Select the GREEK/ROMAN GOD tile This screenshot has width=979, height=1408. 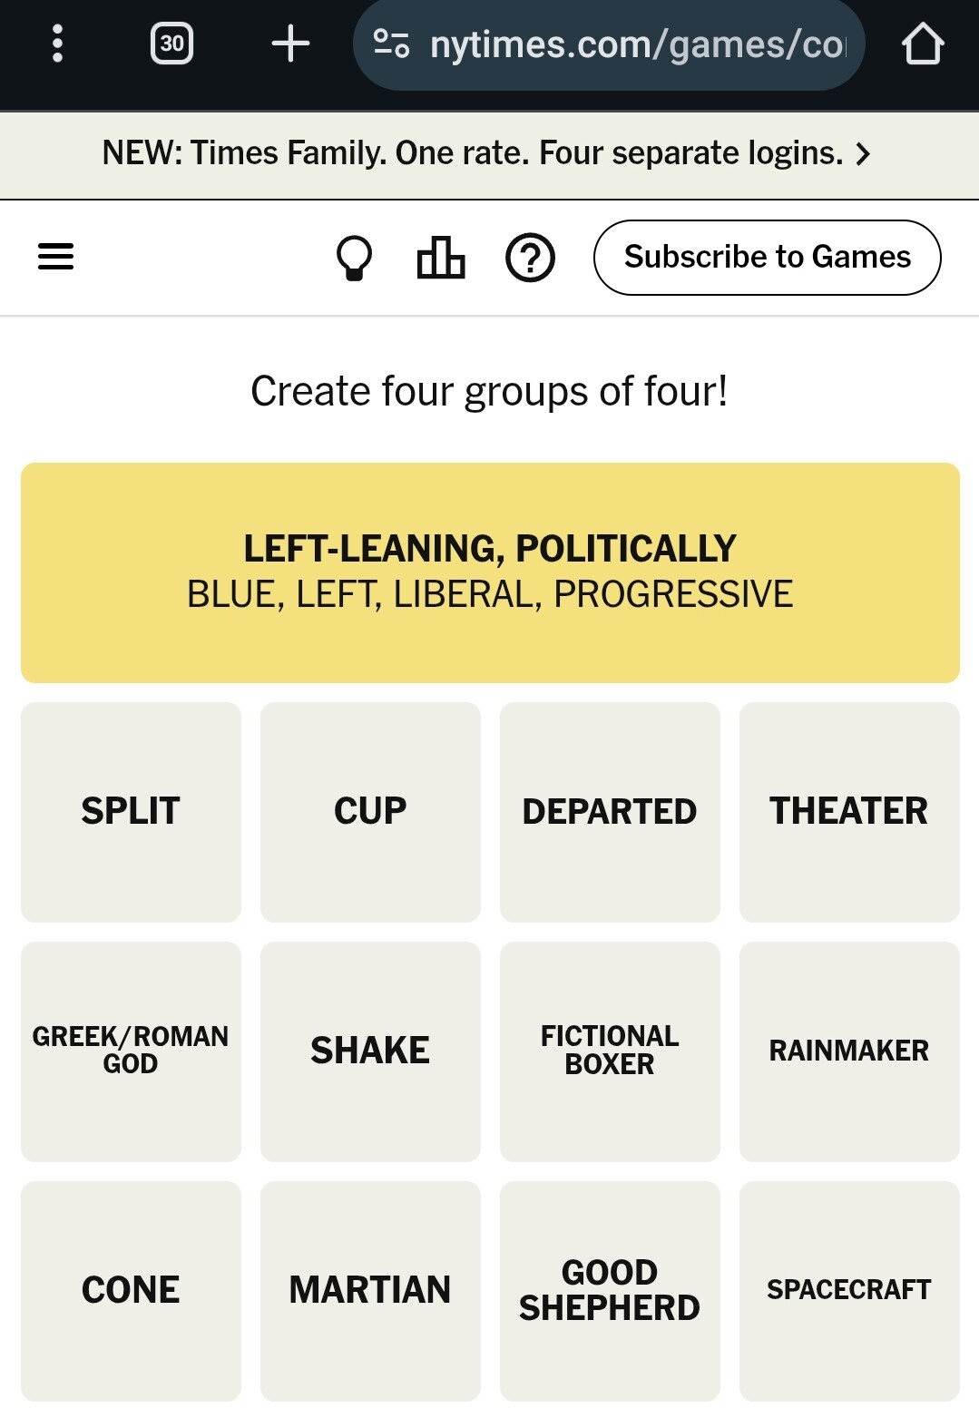tap(131, 1051)
